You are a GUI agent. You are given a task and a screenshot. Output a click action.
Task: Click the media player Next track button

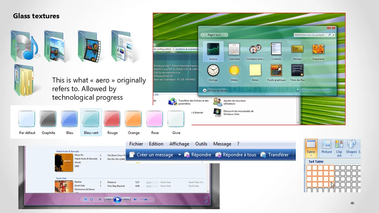[x=126, y=199]
